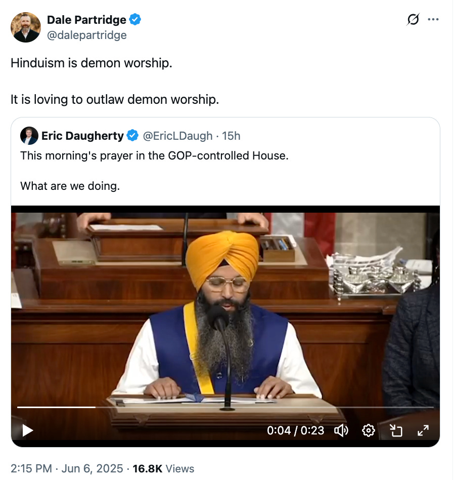Click Eric Daugherty's small avatar
454x480 pixels.
29,136
